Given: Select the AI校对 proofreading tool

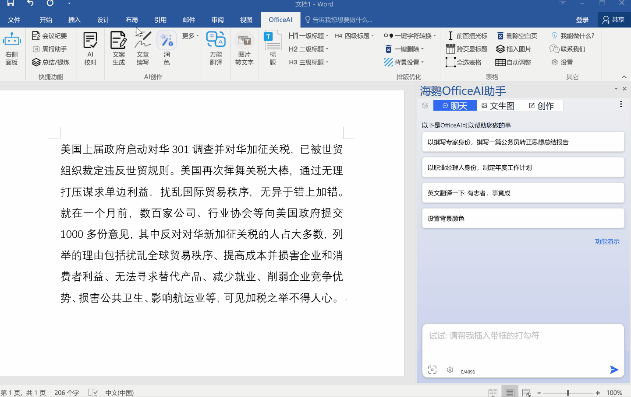Looking at the screenshot, I should [90, 48].
